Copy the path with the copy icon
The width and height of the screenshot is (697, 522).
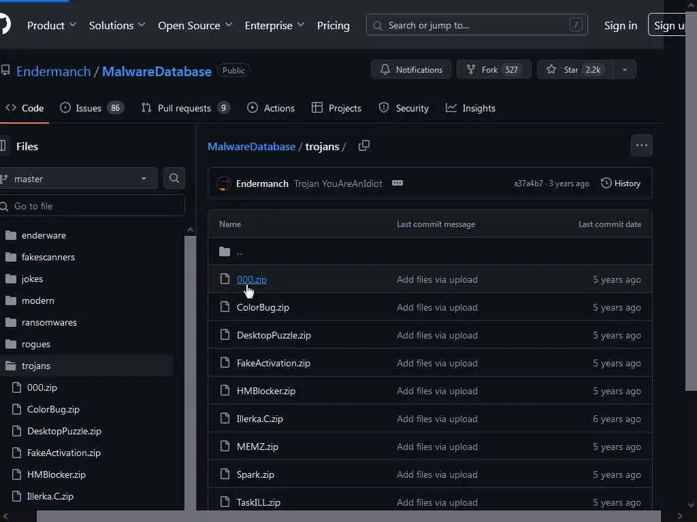364,145
